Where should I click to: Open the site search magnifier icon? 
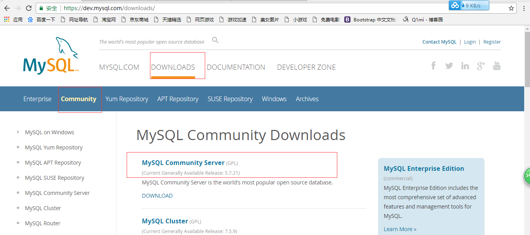pyautogui.click(x=215, y=40)
